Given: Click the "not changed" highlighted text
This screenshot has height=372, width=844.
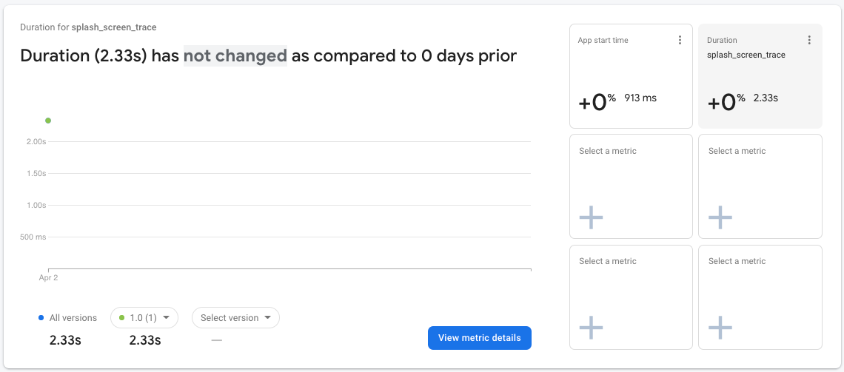Looking at the screenshot, I should (x=235, y=55).
